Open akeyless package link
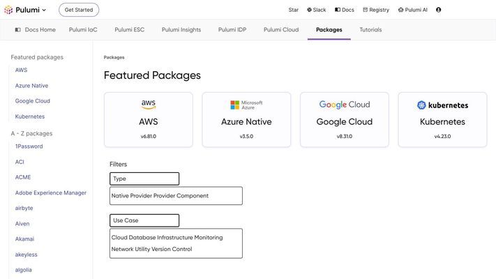The width and height of the screenshot is (496, 279). pyautogui.click(x=26, y=255)
